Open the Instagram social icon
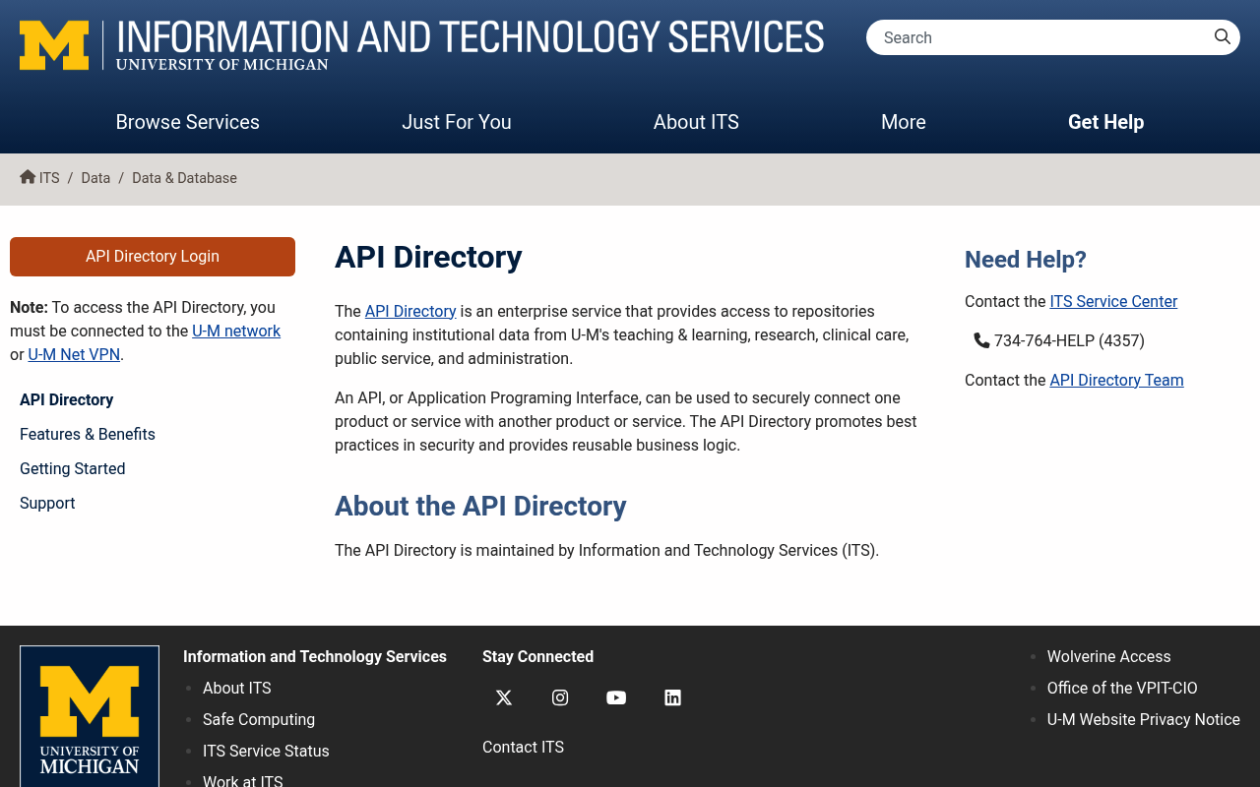This screenshot has width=1260, height=787. coord(560,697)
